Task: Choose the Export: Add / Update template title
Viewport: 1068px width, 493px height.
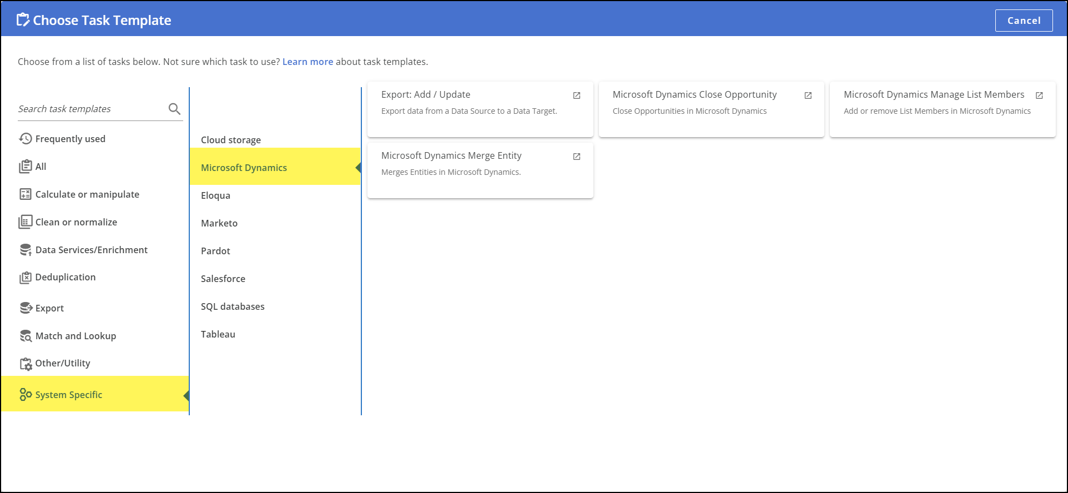Action: (426, 94)
